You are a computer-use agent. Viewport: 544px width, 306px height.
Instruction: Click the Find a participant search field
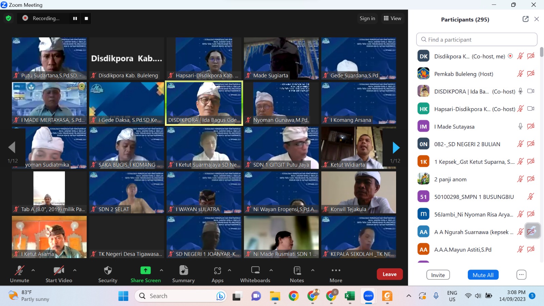[x=477, y=39]
